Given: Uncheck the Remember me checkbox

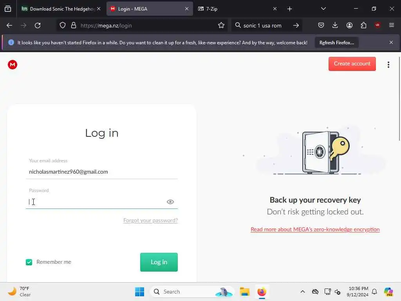Looking at the screenshot, I should point(29,262).
